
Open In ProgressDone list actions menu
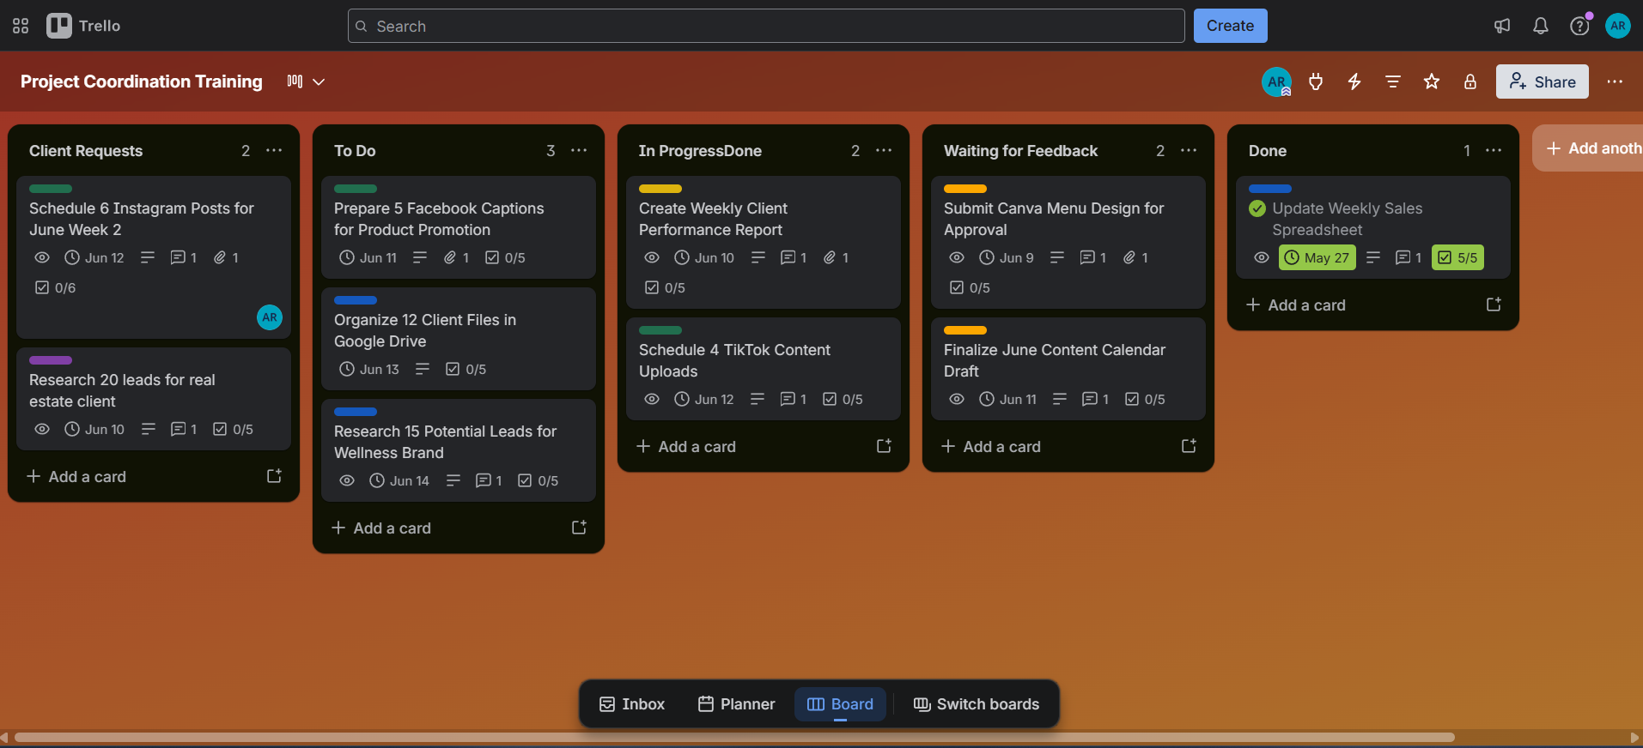click(884, 150)
